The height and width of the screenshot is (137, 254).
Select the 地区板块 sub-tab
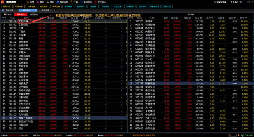click(34, 15)
